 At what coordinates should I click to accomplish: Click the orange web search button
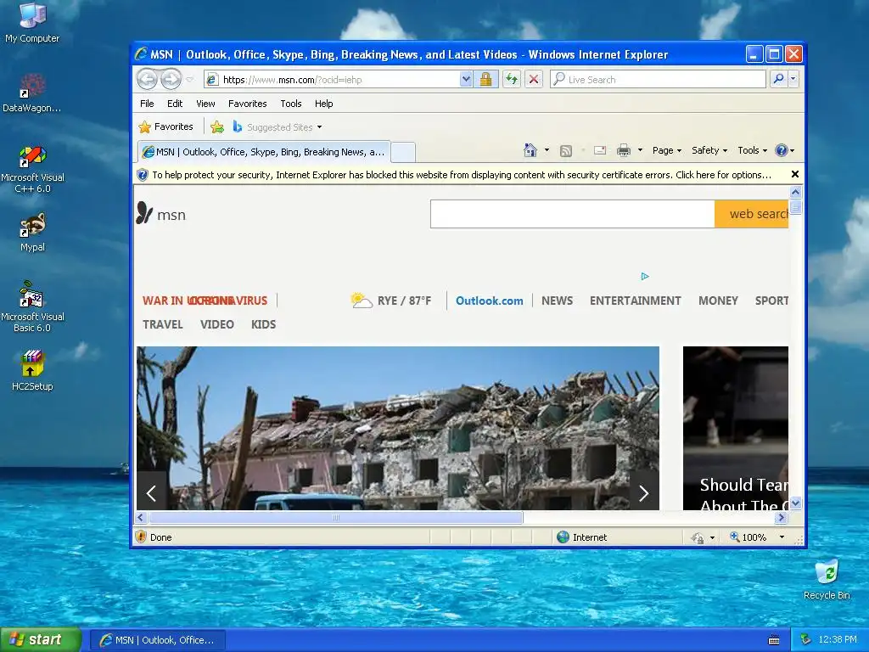(752, 214)
